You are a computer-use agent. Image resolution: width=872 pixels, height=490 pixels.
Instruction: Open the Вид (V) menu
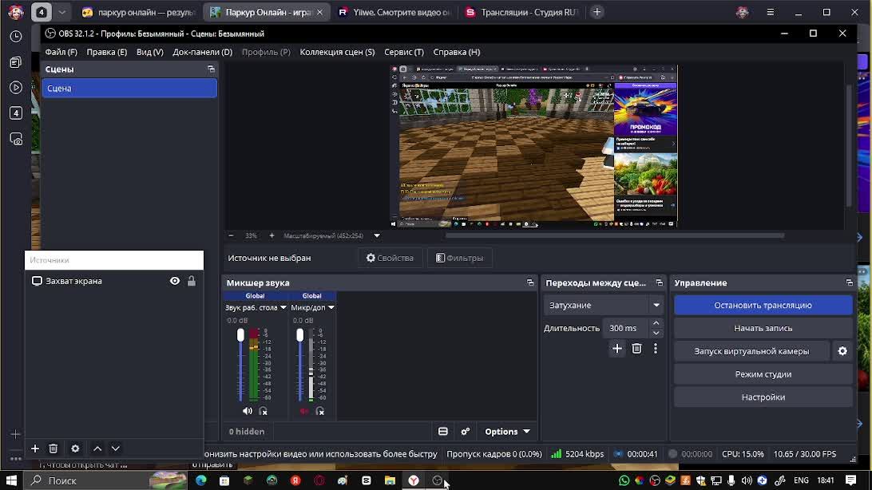(149, 52)
